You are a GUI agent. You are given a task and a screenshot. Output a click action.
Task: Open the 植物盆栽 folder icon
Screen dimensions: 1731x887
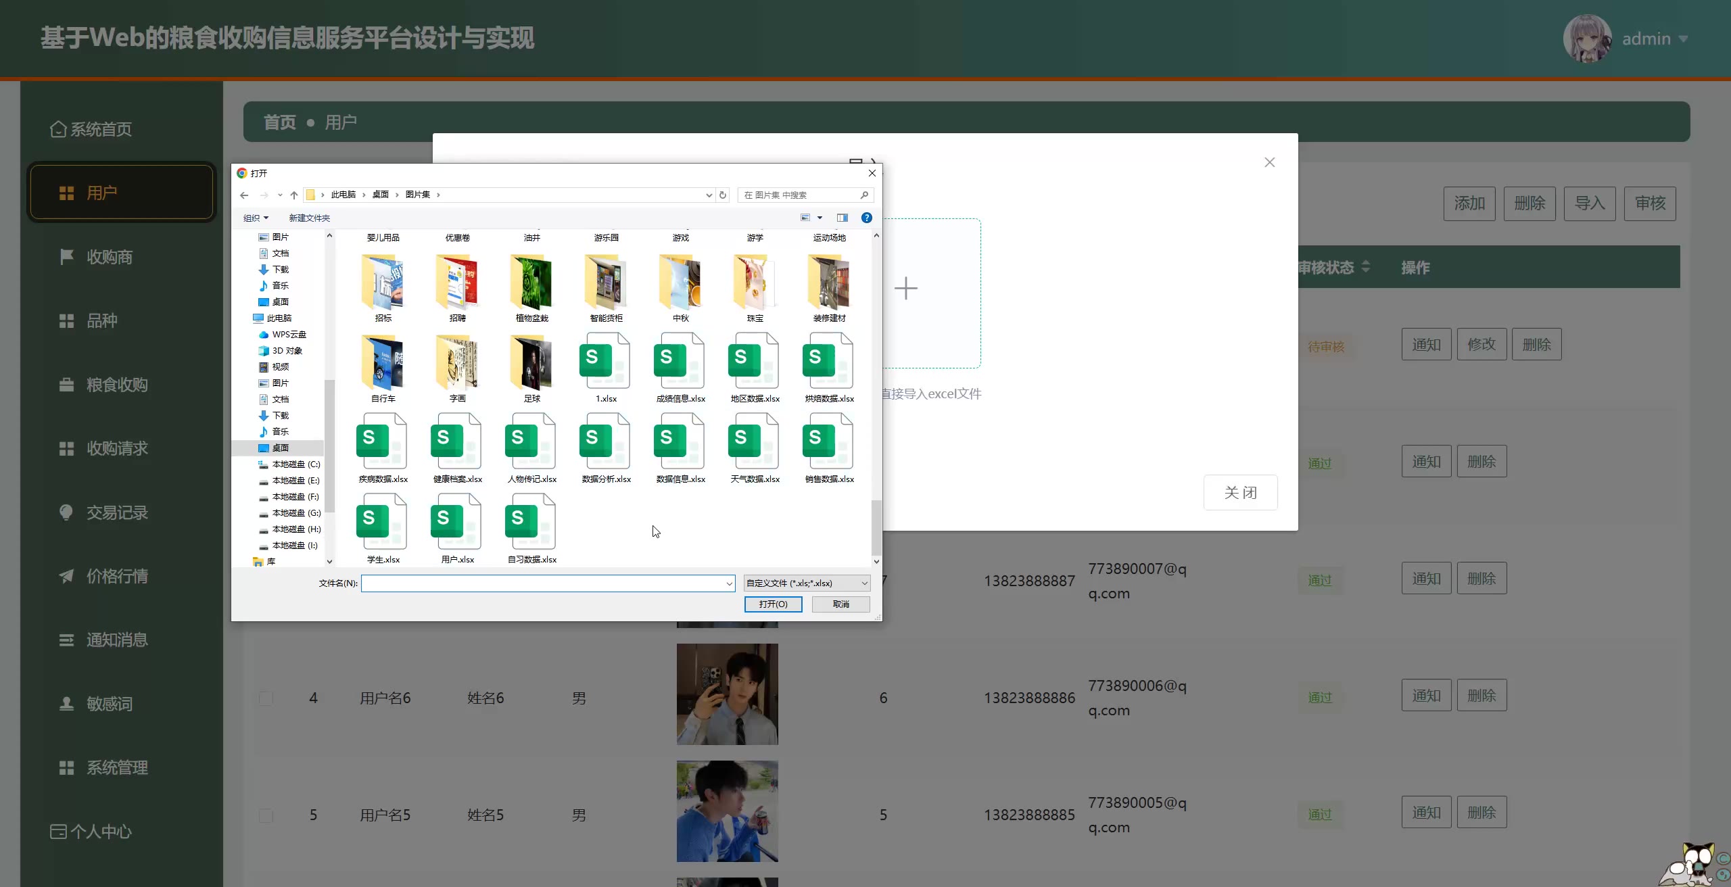[531, 281]
